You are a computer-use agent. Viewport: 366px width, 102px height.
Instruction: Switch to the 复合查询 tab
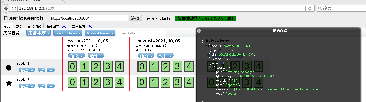coord(82,26)
